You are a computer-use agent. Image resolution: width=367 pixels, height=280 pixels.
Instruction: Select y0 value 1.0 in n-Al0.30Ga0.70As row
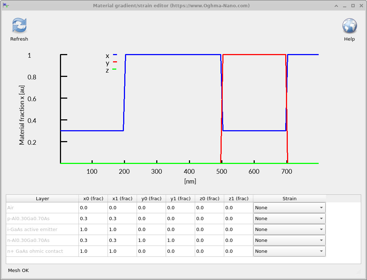(151, 240)
